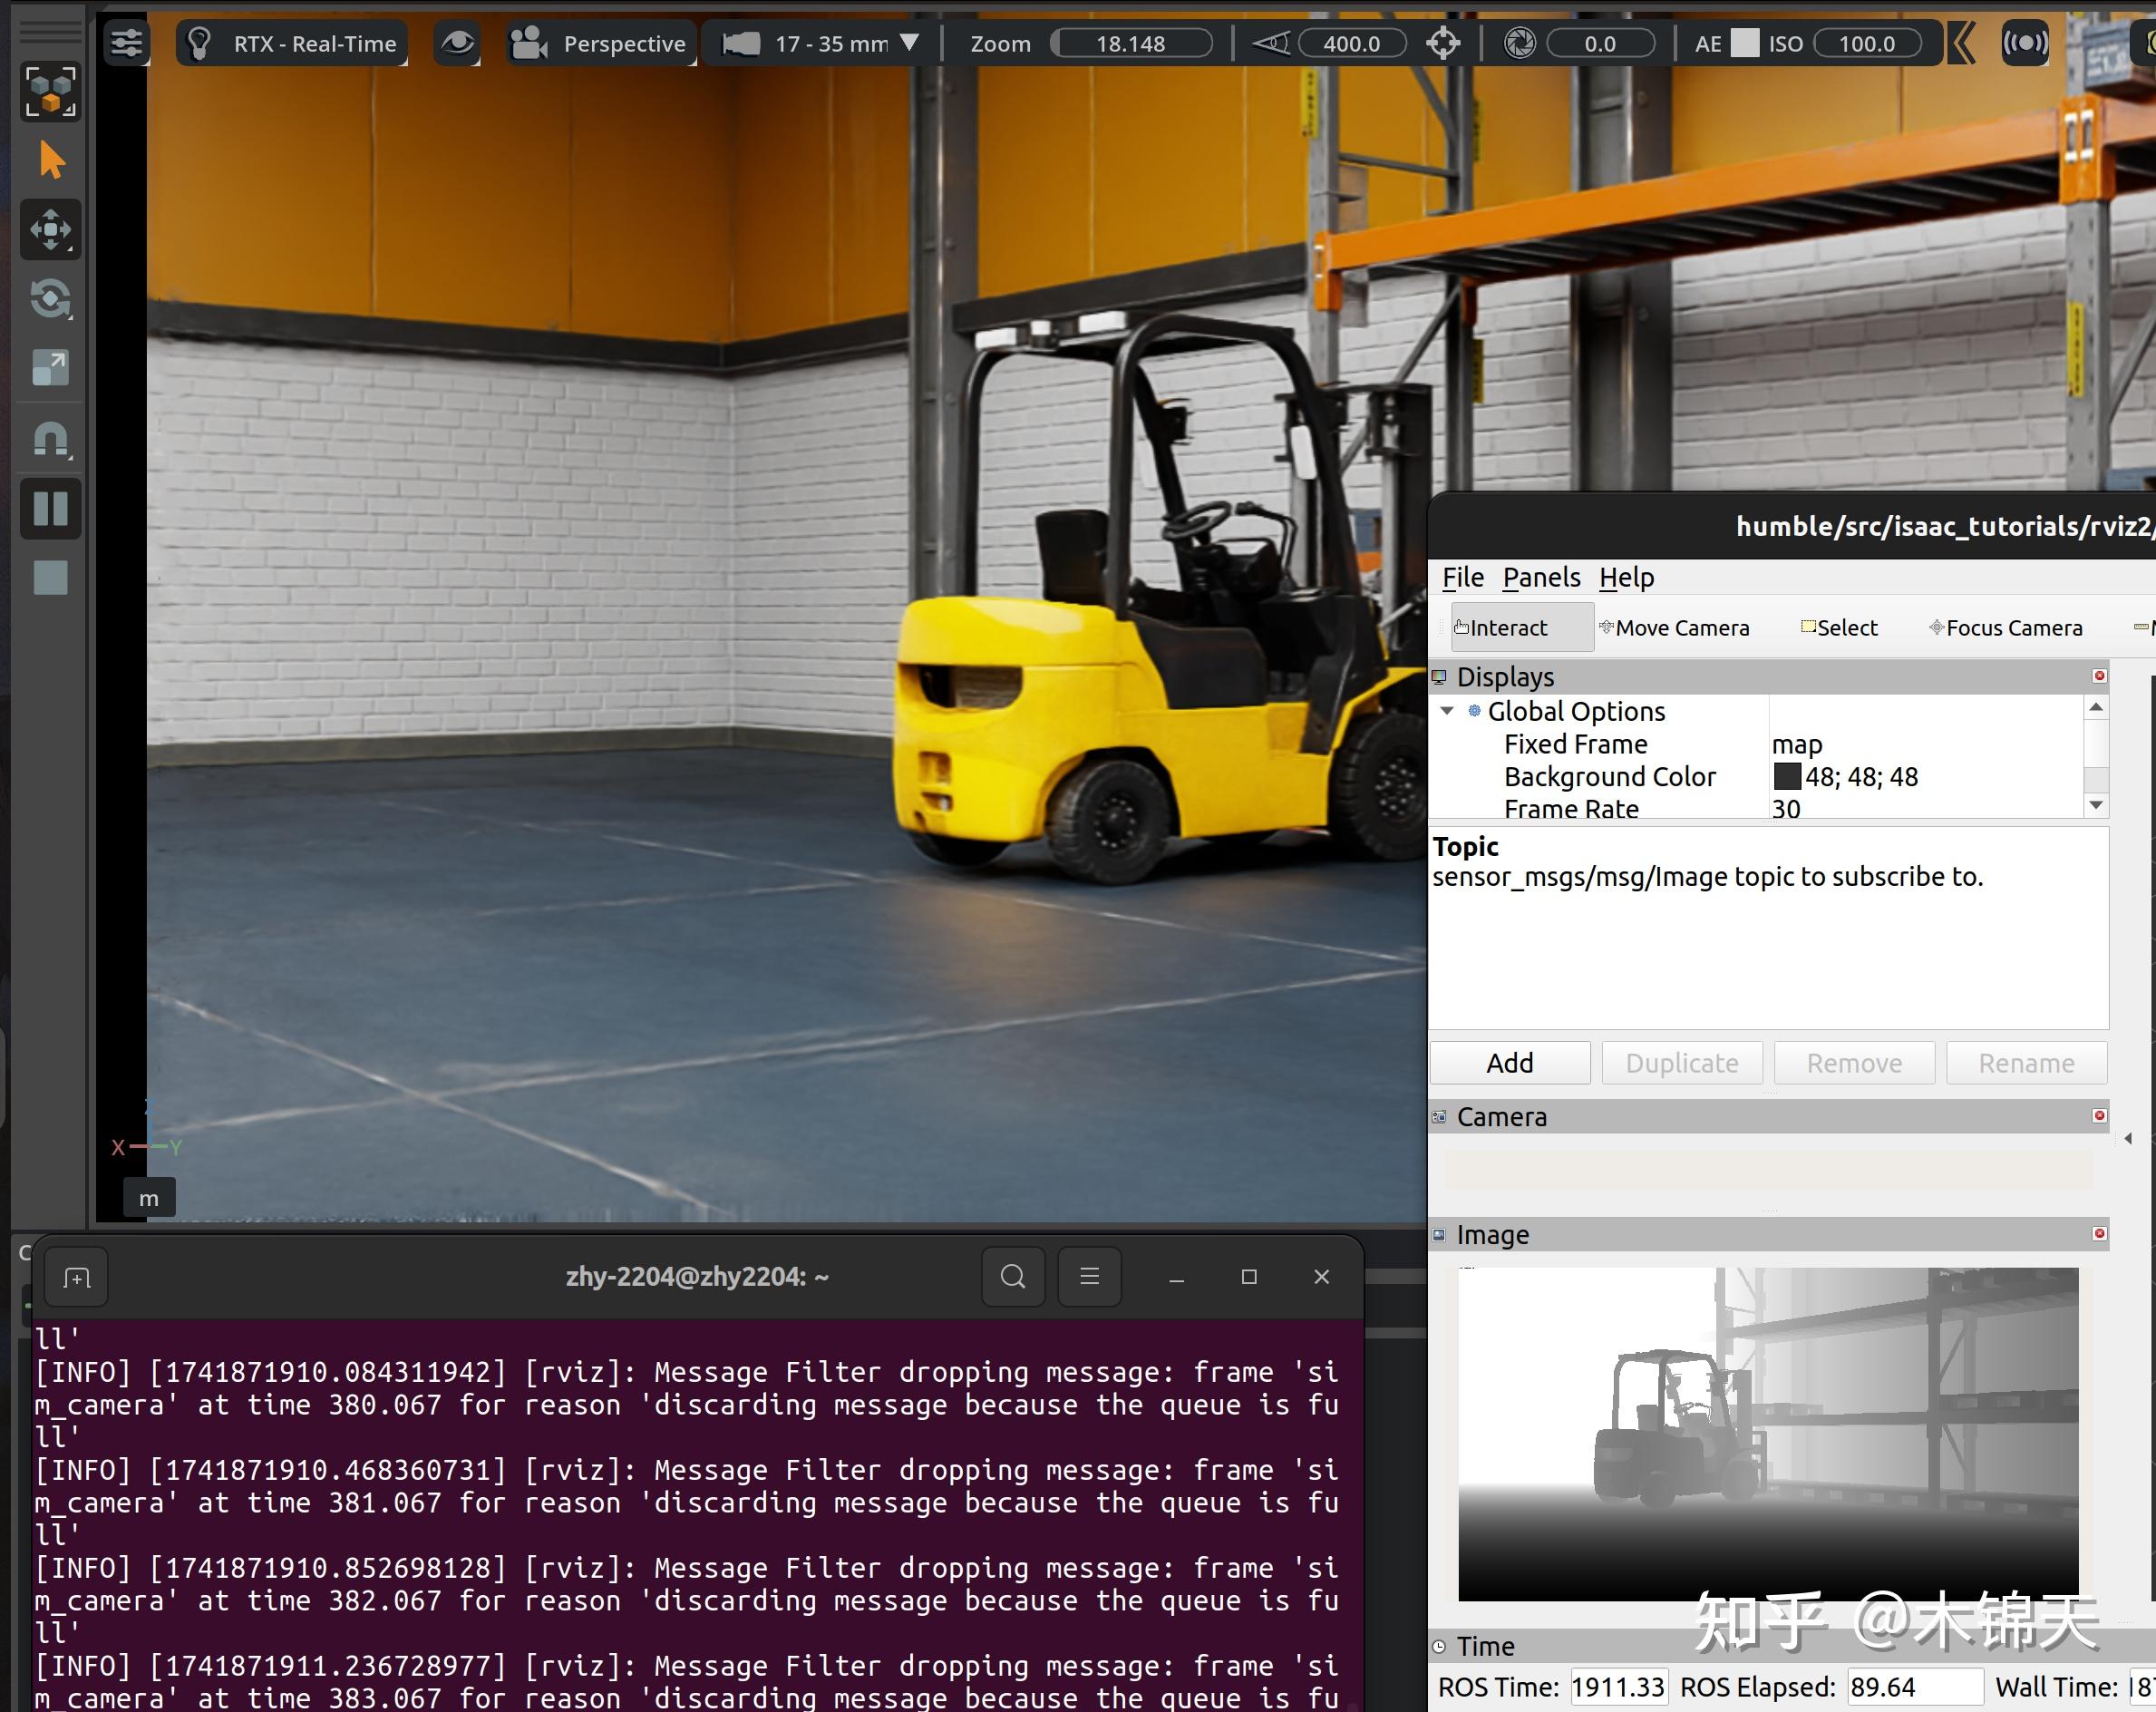Click the Remove button

pos(1853,1062)
